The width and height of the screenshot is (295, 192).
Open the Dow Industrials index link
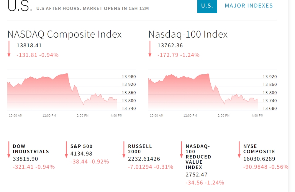pyautogui.click(x=31, y=149)
